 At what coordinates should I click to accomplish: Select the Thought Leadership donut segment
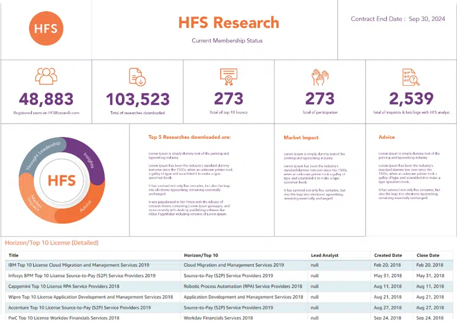[41, 156]
